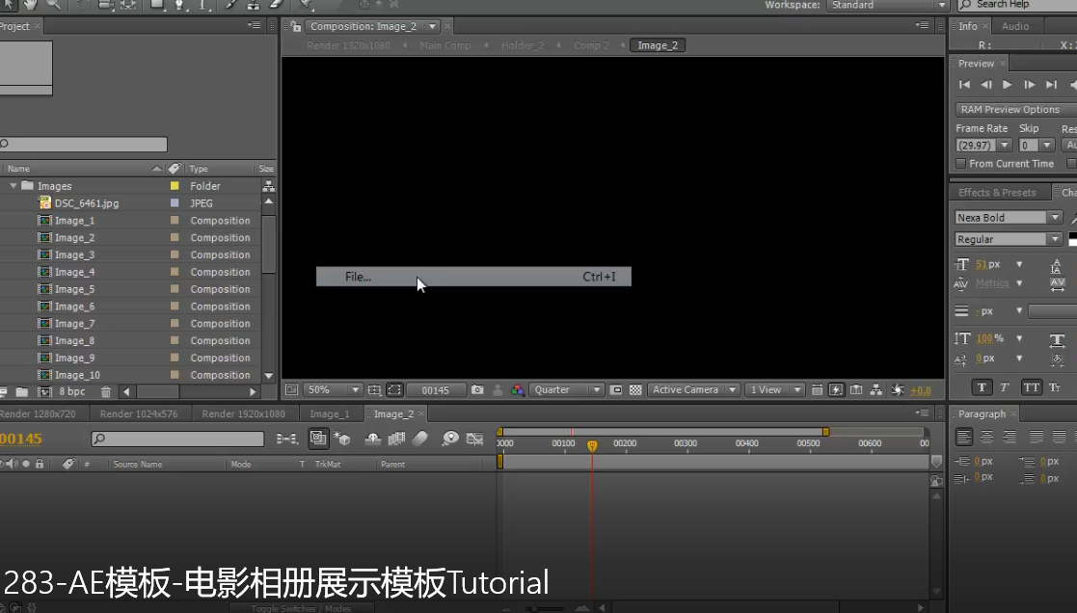The height and width of the screenshot is (613, 1077).
Task: Open the Composition Mini-Flowchart icon in timeline
Action: 286,439
